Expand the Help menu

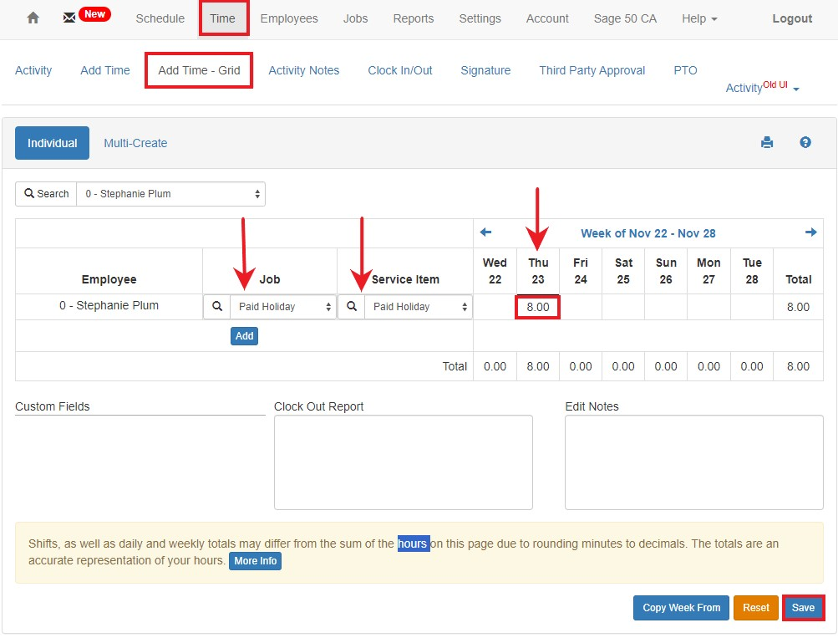point(699,18)
